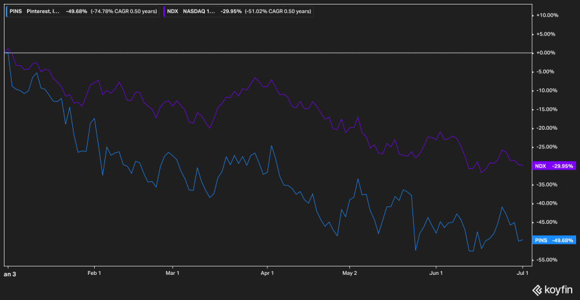Click the NDX -51.02% CAGR text

coord(277,12)
